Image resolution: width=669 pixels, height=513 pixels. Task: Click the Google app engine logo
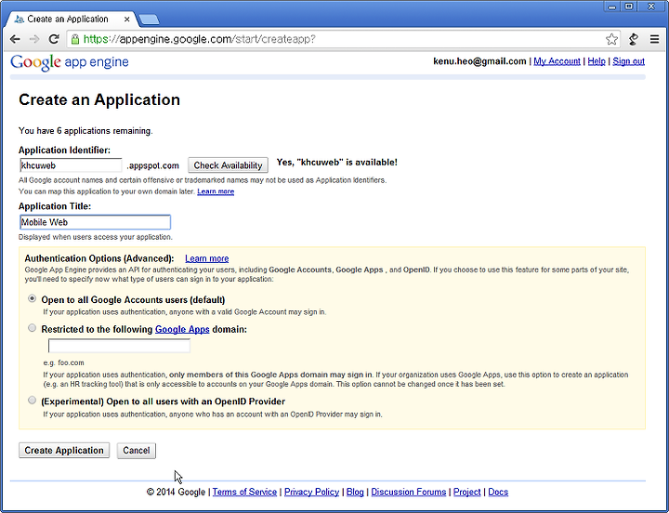pyautogui.click(x=70, y=62)
